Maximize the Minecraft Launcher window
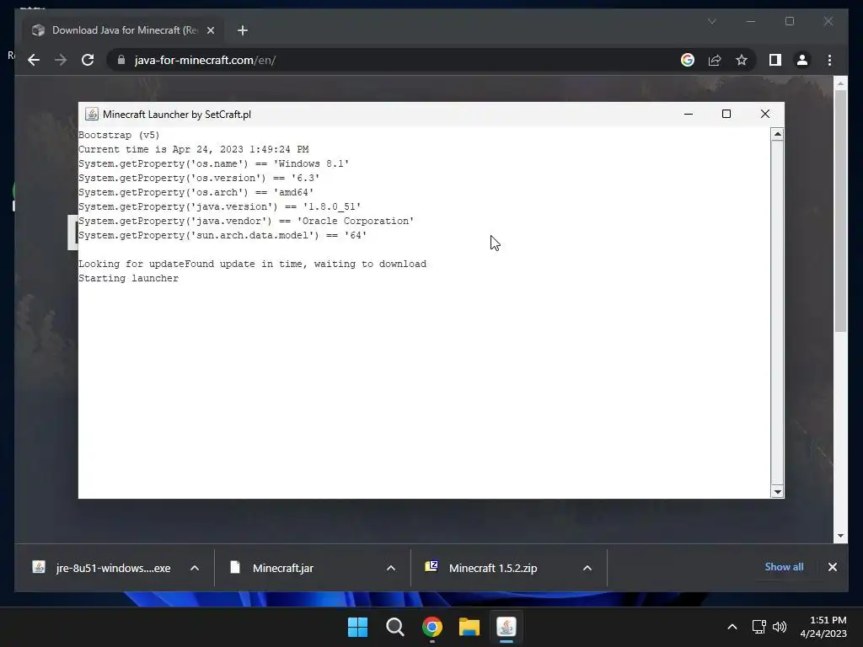Image resolution: width=863 pixels, height=647 pixels. tap(726, 114)
